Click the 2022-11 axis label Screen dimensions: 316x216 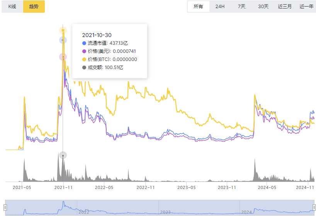coord(146,187)
